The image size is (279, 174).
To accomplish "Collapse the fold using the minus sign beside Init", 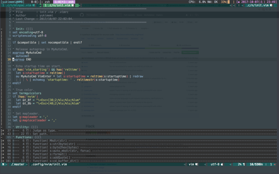I will pos(1,29).
